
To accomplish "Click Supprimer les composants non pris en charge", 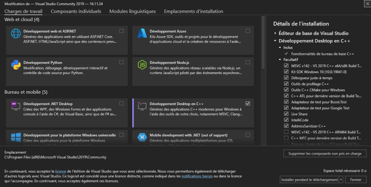I will [x=325, y=154].
